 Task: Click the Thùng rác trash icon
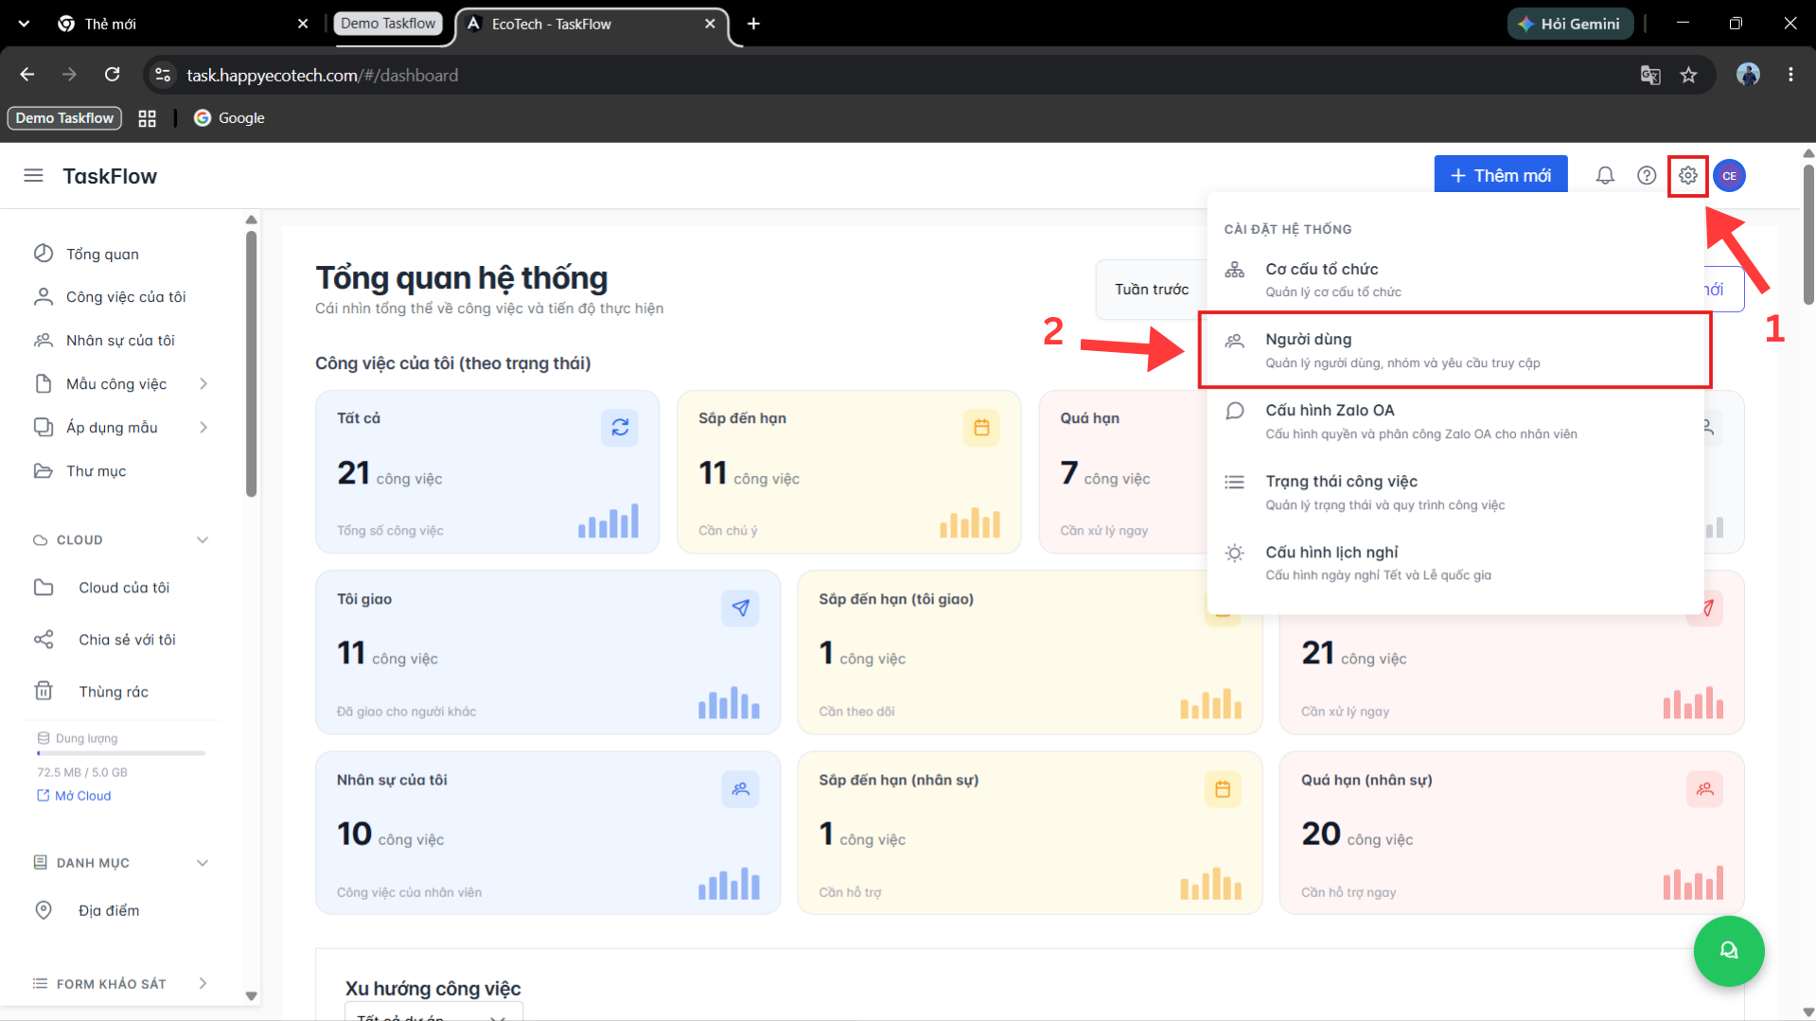click(x=44, y=691)
